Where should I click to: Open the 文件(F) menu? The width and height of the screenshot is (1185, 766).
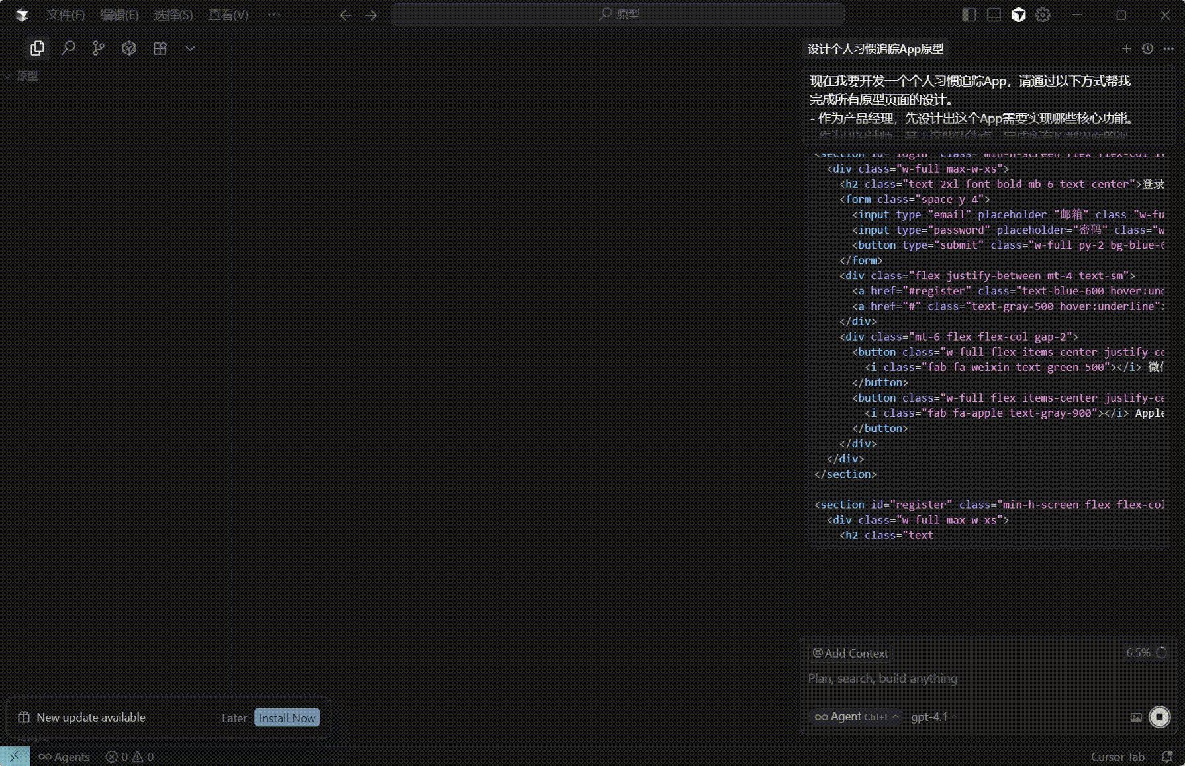66,15
